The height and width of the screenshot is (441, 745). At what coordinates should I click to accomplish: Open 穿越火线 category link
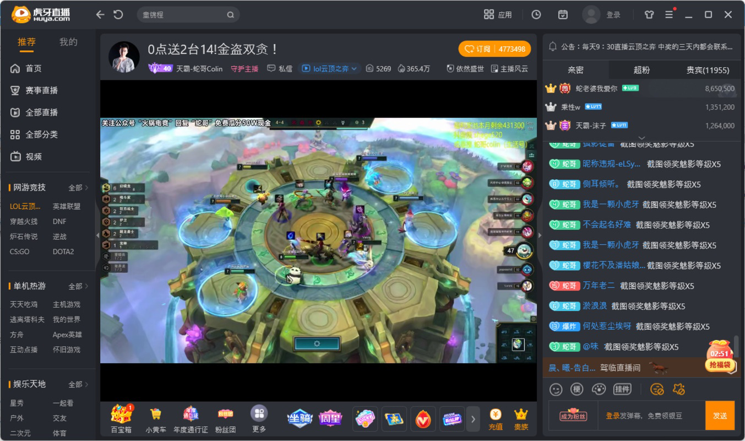point(24,222)
